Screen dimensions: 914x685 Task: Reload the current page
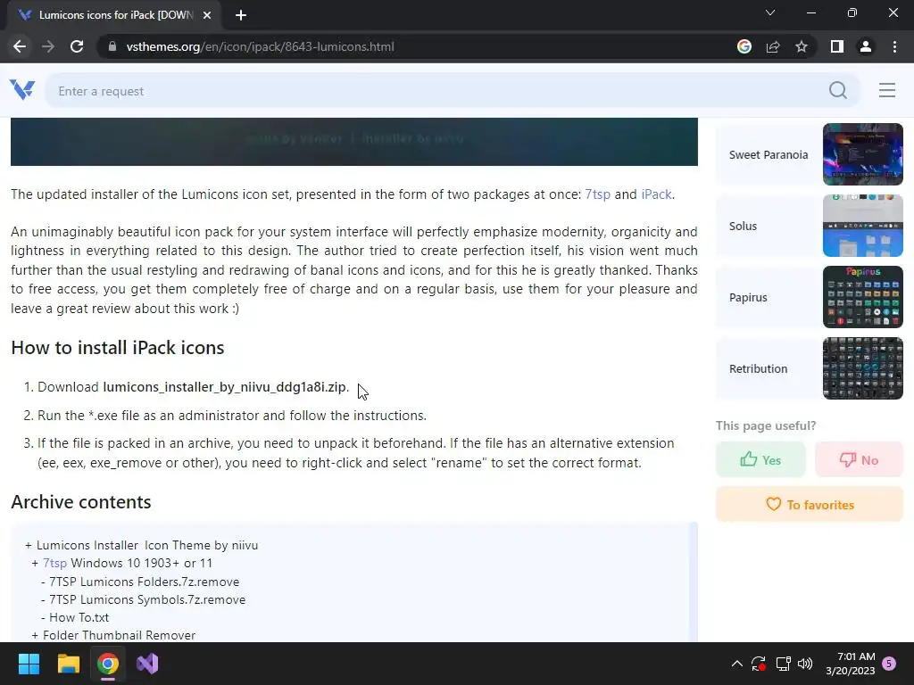(77, 46)
